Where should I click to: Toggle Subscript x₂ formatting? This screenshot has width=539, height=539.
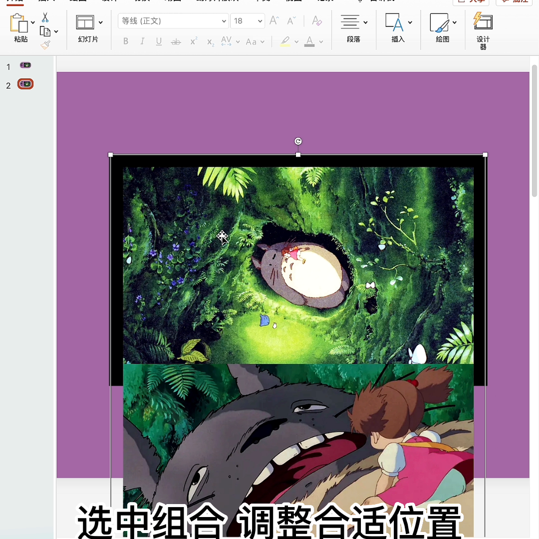click(211, 42)
